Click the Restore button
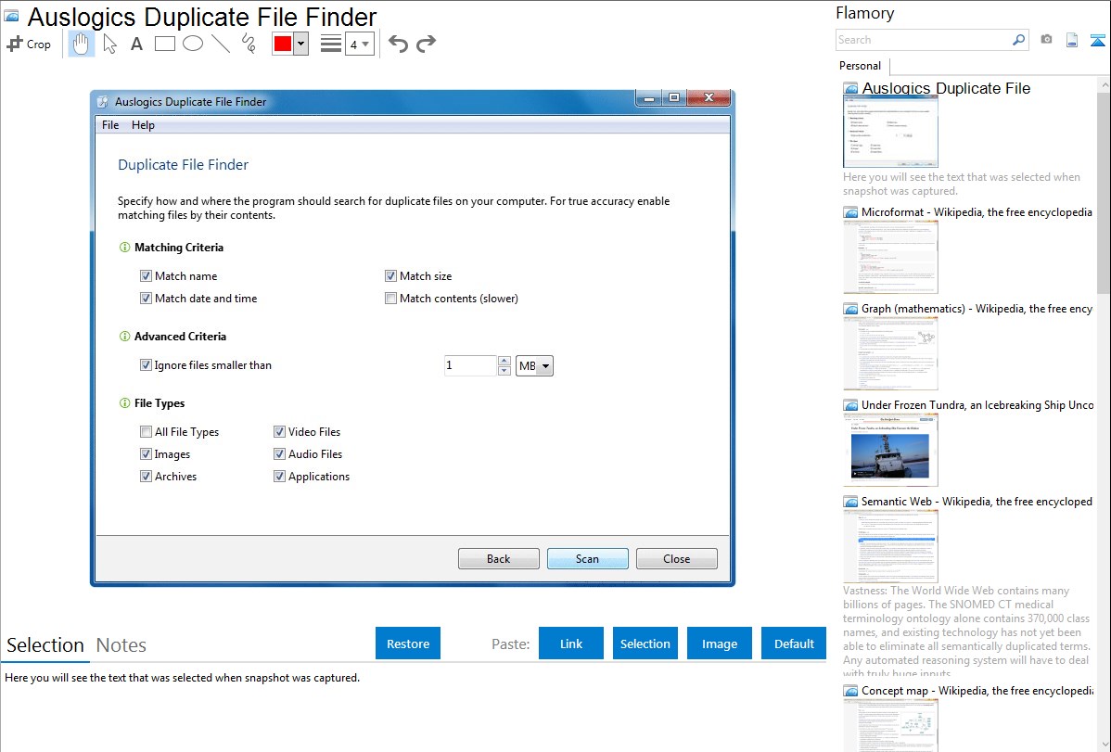The image size is (1111, 752). (x=408, y=644)
